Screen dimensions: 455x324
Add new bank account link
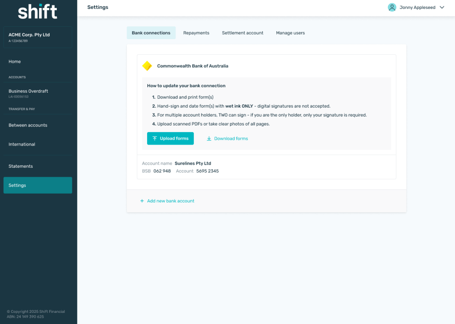[168, 201]
